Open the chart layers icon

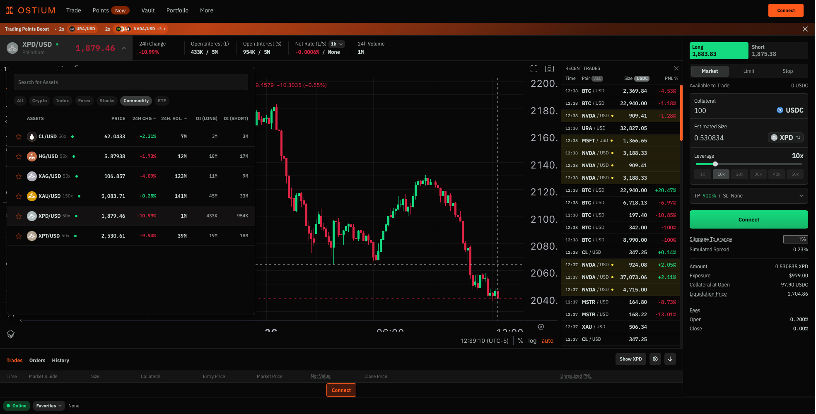pos(11,334)
